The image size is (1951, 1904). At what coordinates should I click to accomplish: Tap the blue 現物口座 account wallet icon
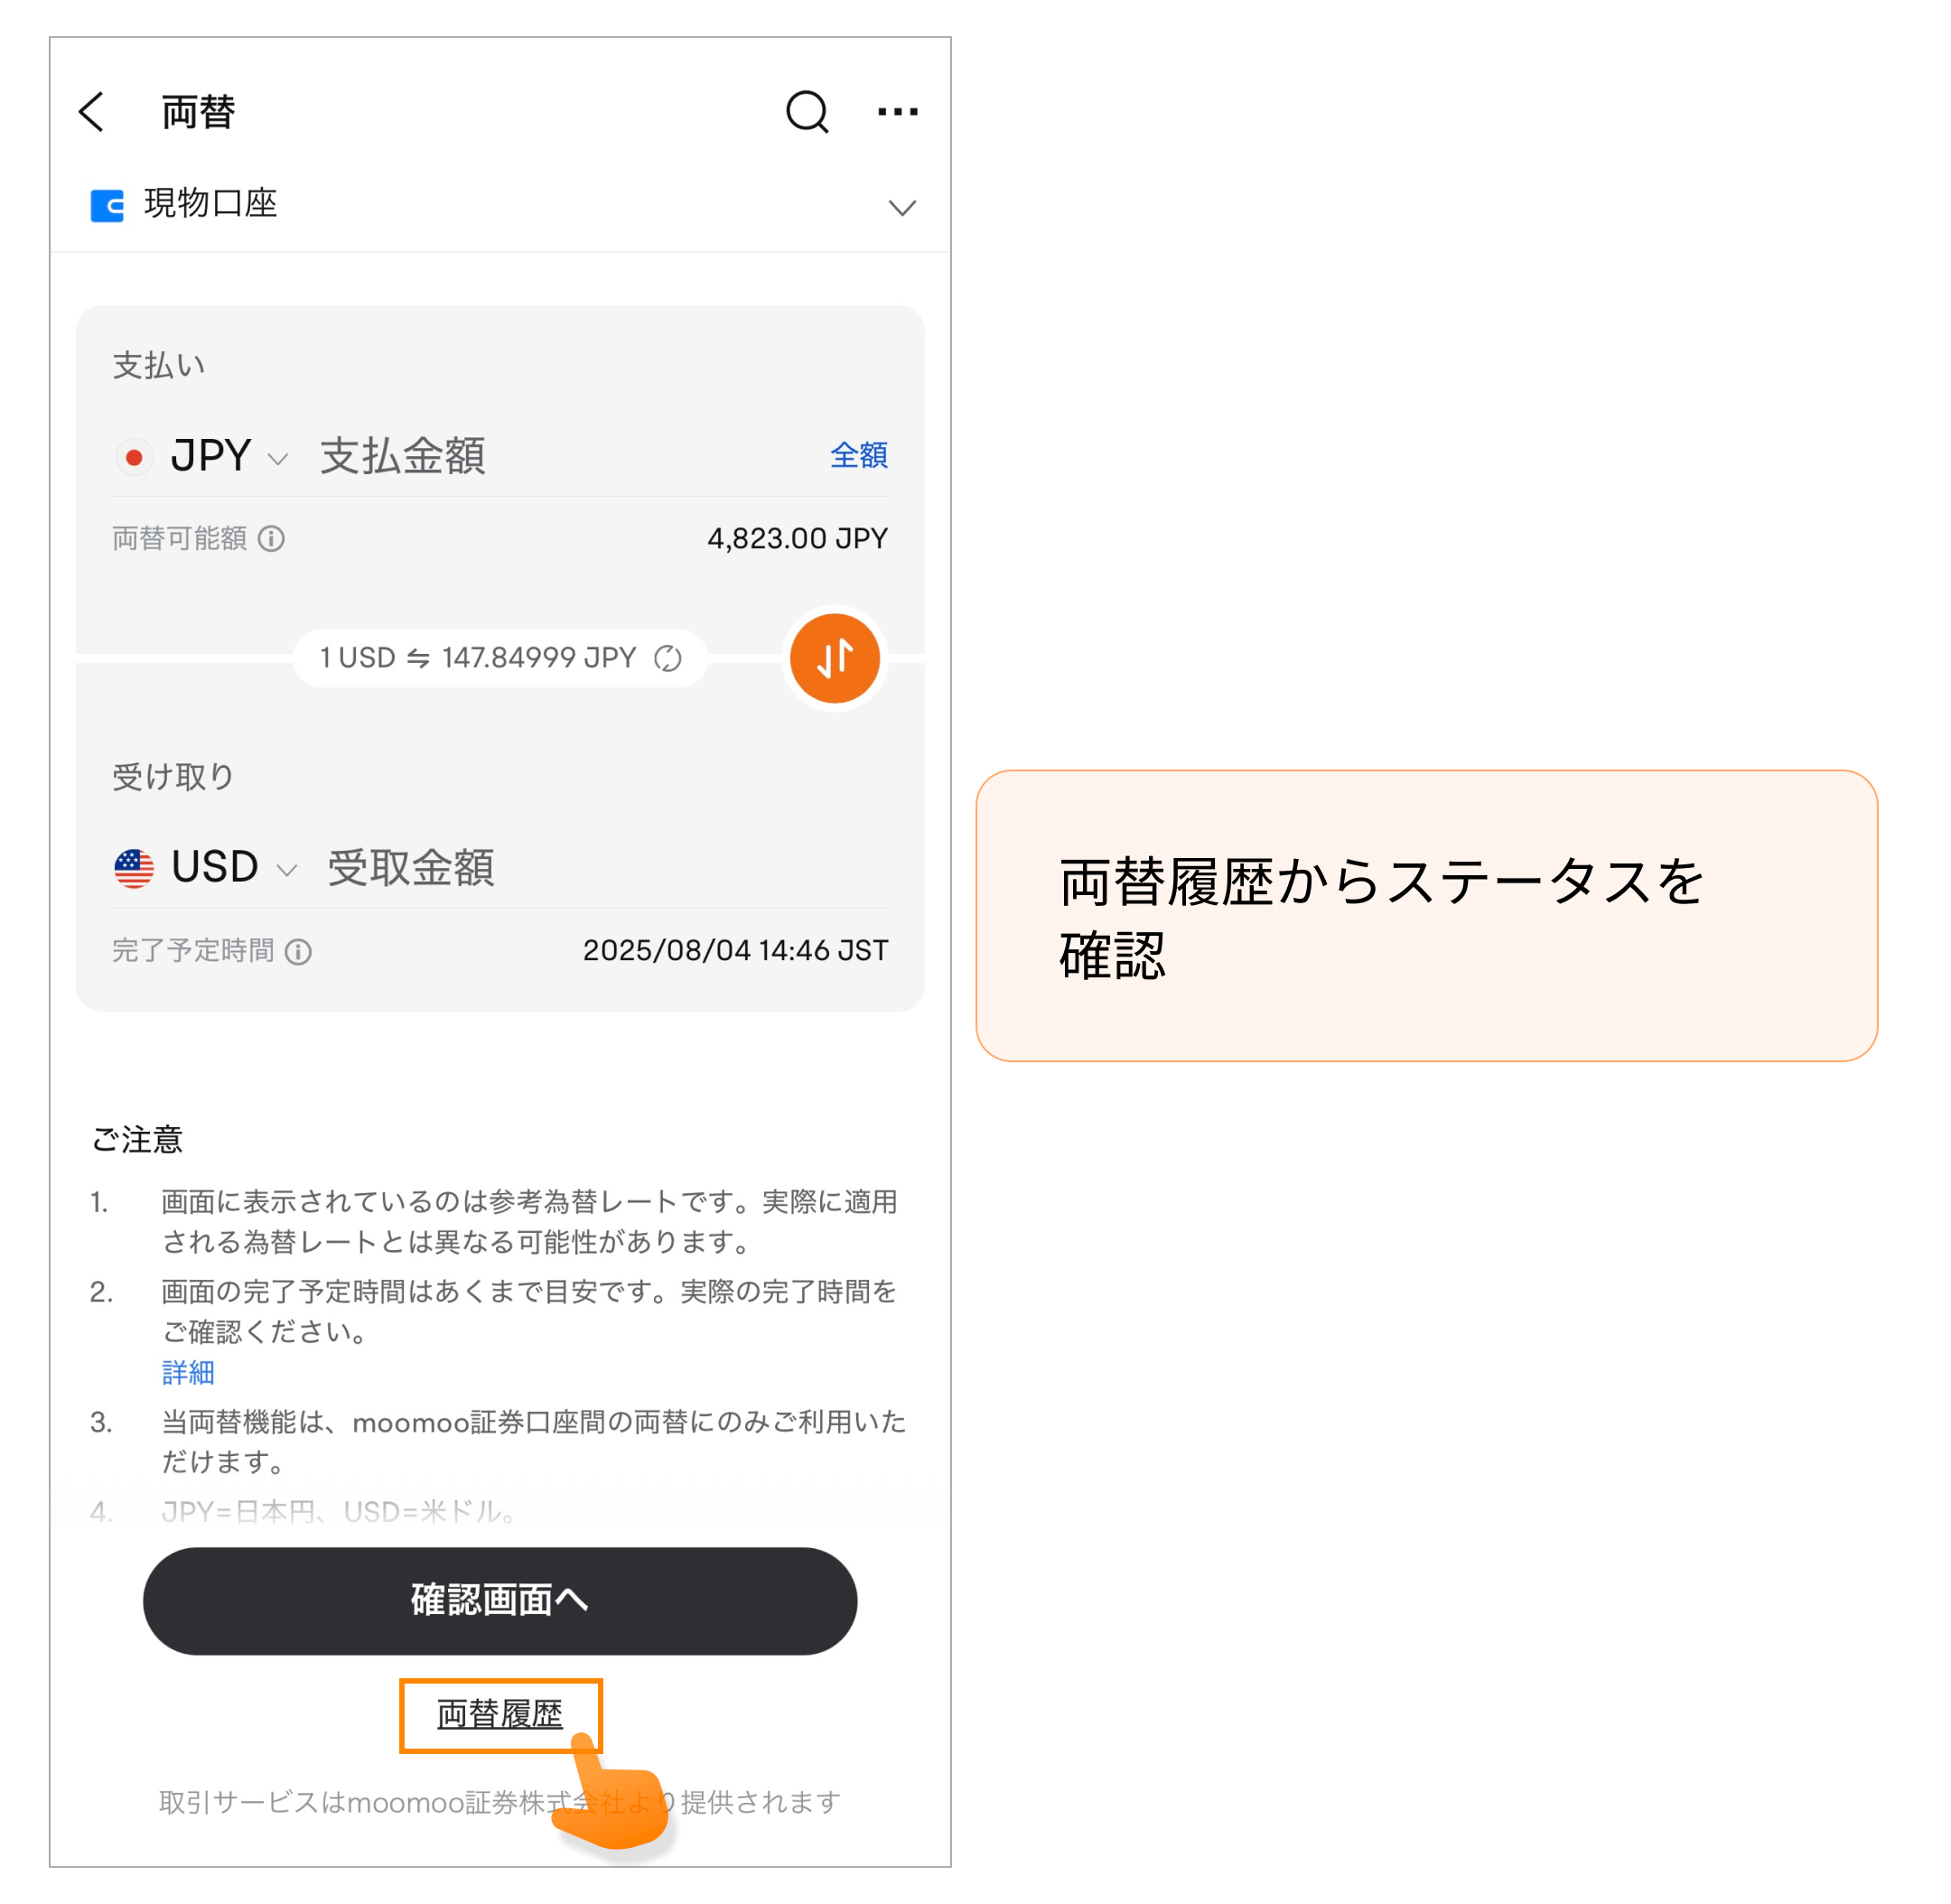coord(107,205)
